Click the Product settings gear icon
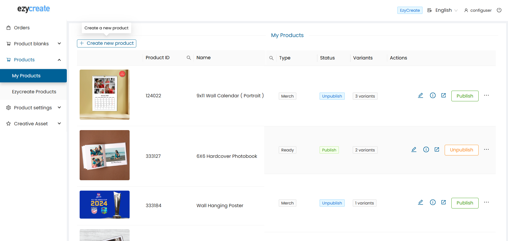 click(9, 108)
